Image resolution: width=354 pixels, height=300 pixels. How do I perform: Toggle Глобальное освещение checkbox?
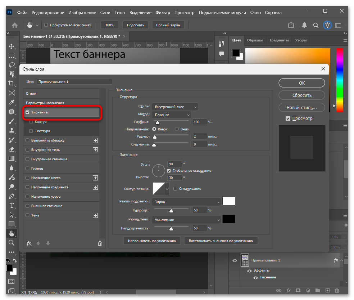click(x=169, y=171)
